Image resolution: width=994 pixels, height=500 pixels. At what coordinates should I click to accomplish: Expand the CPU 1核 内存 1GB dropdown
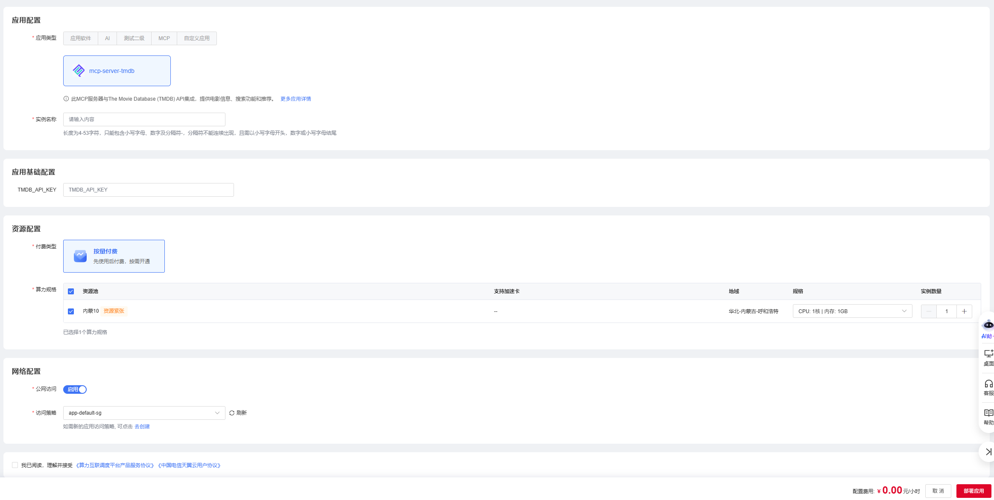point(852,311)
